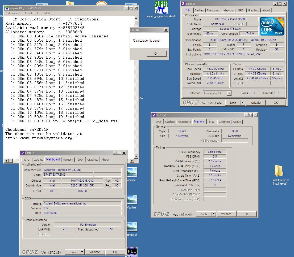Expand Tools dropdown arrow in Mainboard CPU-Z window
The width and height of the screenshot is (294, 257).
tap(82, 252)
